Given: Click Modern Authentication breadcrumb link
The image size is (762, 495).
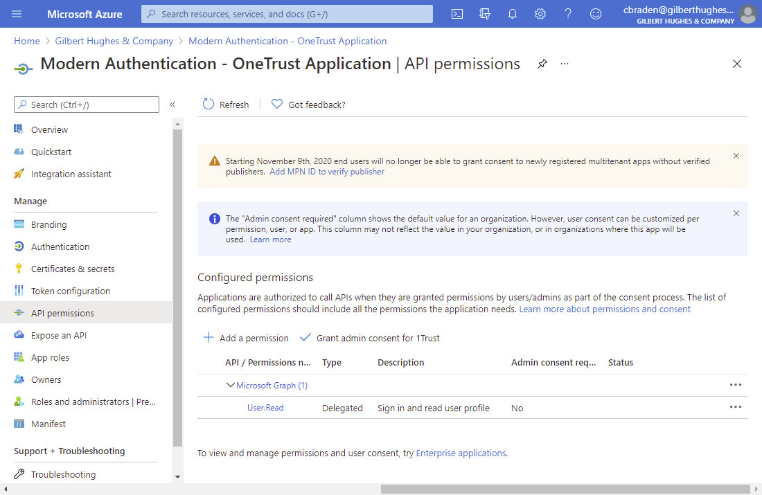Looking at the screenshot, I should [287, 41].
